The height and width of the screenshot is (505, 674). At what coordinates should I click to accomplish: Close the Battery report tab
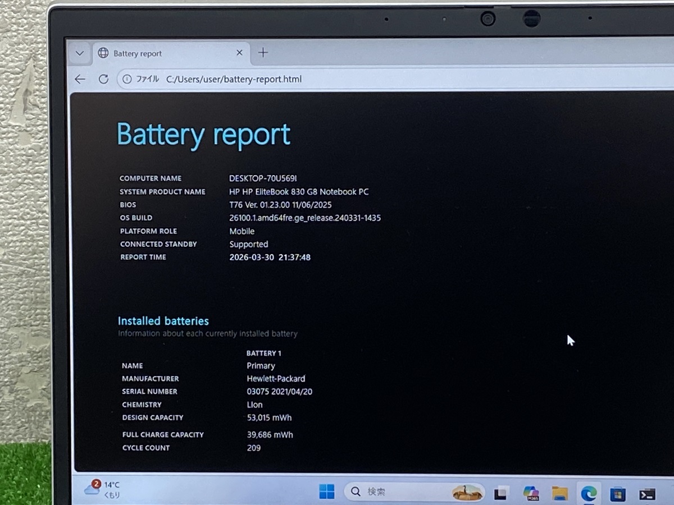(x=239, y=53)
